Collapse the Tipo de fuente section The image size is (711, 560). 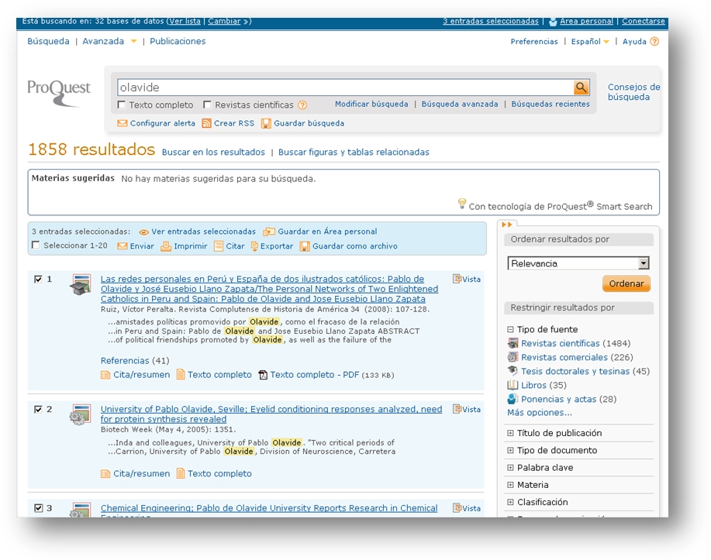510,329
